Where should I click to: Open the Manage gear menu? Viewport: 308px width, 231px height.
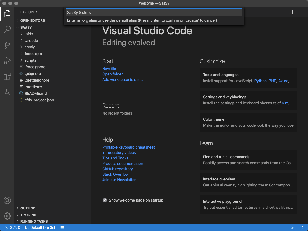7,216
